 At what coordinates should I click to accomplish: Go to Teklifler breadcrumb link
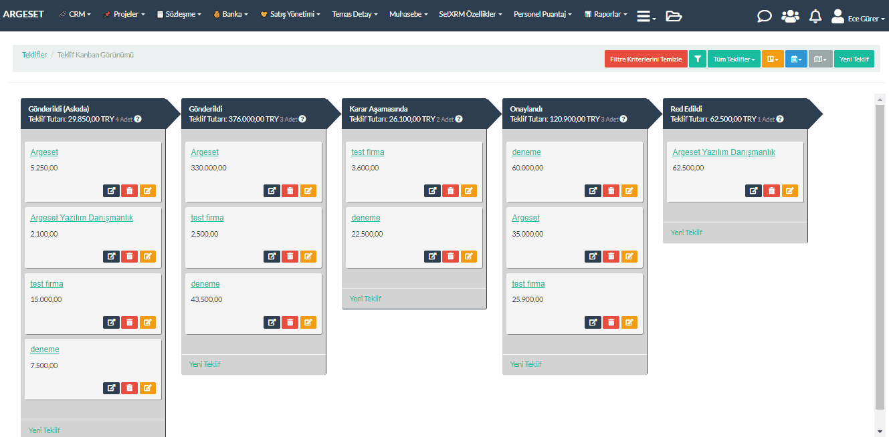(35, 55)
